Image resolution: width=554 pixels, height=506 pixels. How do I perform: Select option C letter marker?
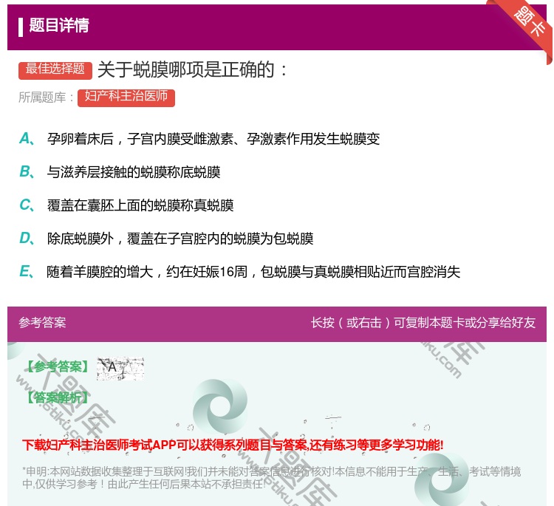27,205
